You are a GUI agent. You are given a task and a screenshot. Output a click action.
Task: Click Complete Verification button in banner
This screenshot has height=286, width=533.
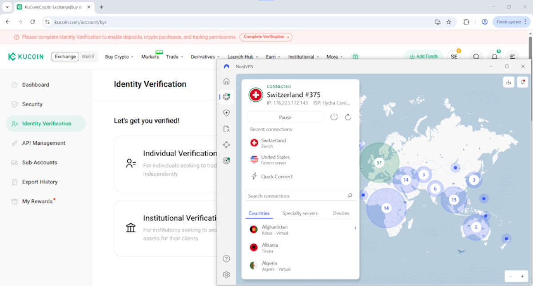(x=266, y=37)
